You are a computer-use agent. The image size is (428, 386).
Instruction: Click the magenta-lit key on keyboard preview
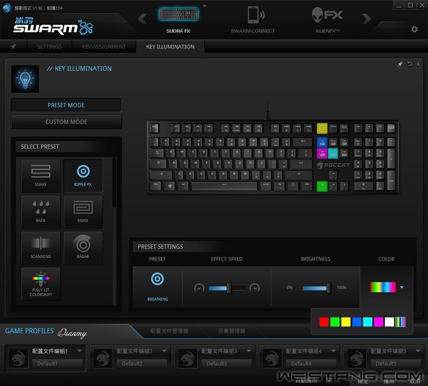(322, 153)
